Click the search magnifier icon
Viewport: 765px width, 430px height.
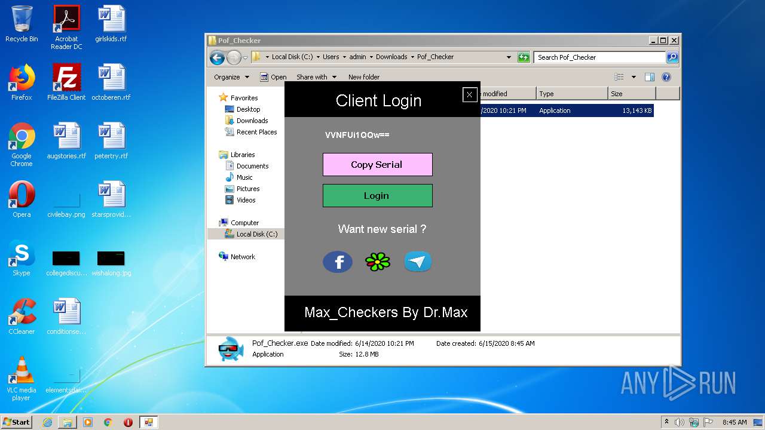coord(672,57)
